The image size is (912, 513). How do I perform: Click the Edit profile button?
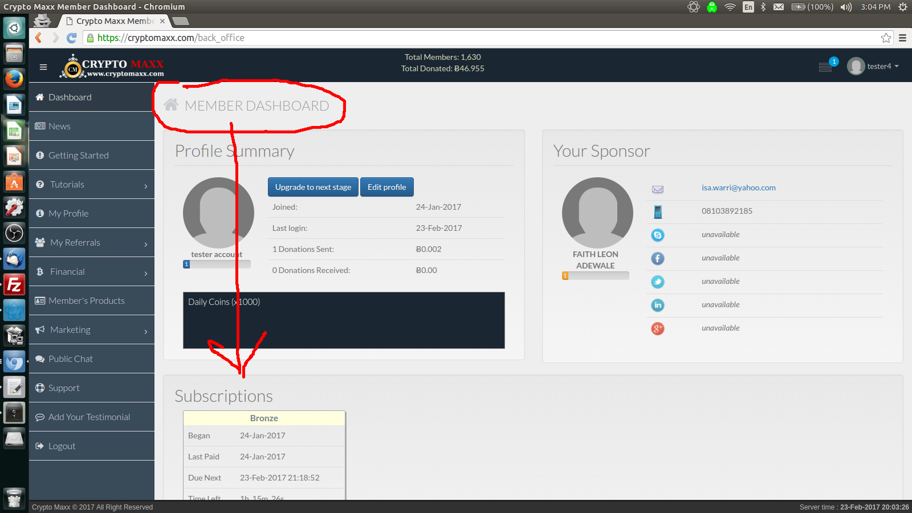tap(387, 187)
